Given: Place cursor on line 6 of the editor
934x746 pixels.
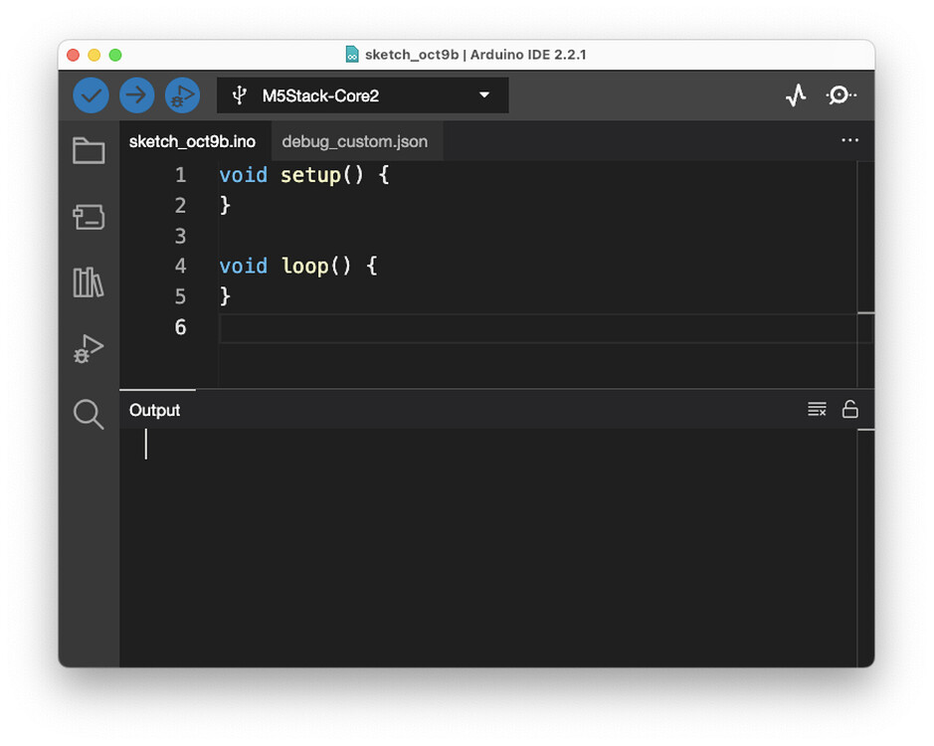Looking at the screenshot, I should point(398,327).
